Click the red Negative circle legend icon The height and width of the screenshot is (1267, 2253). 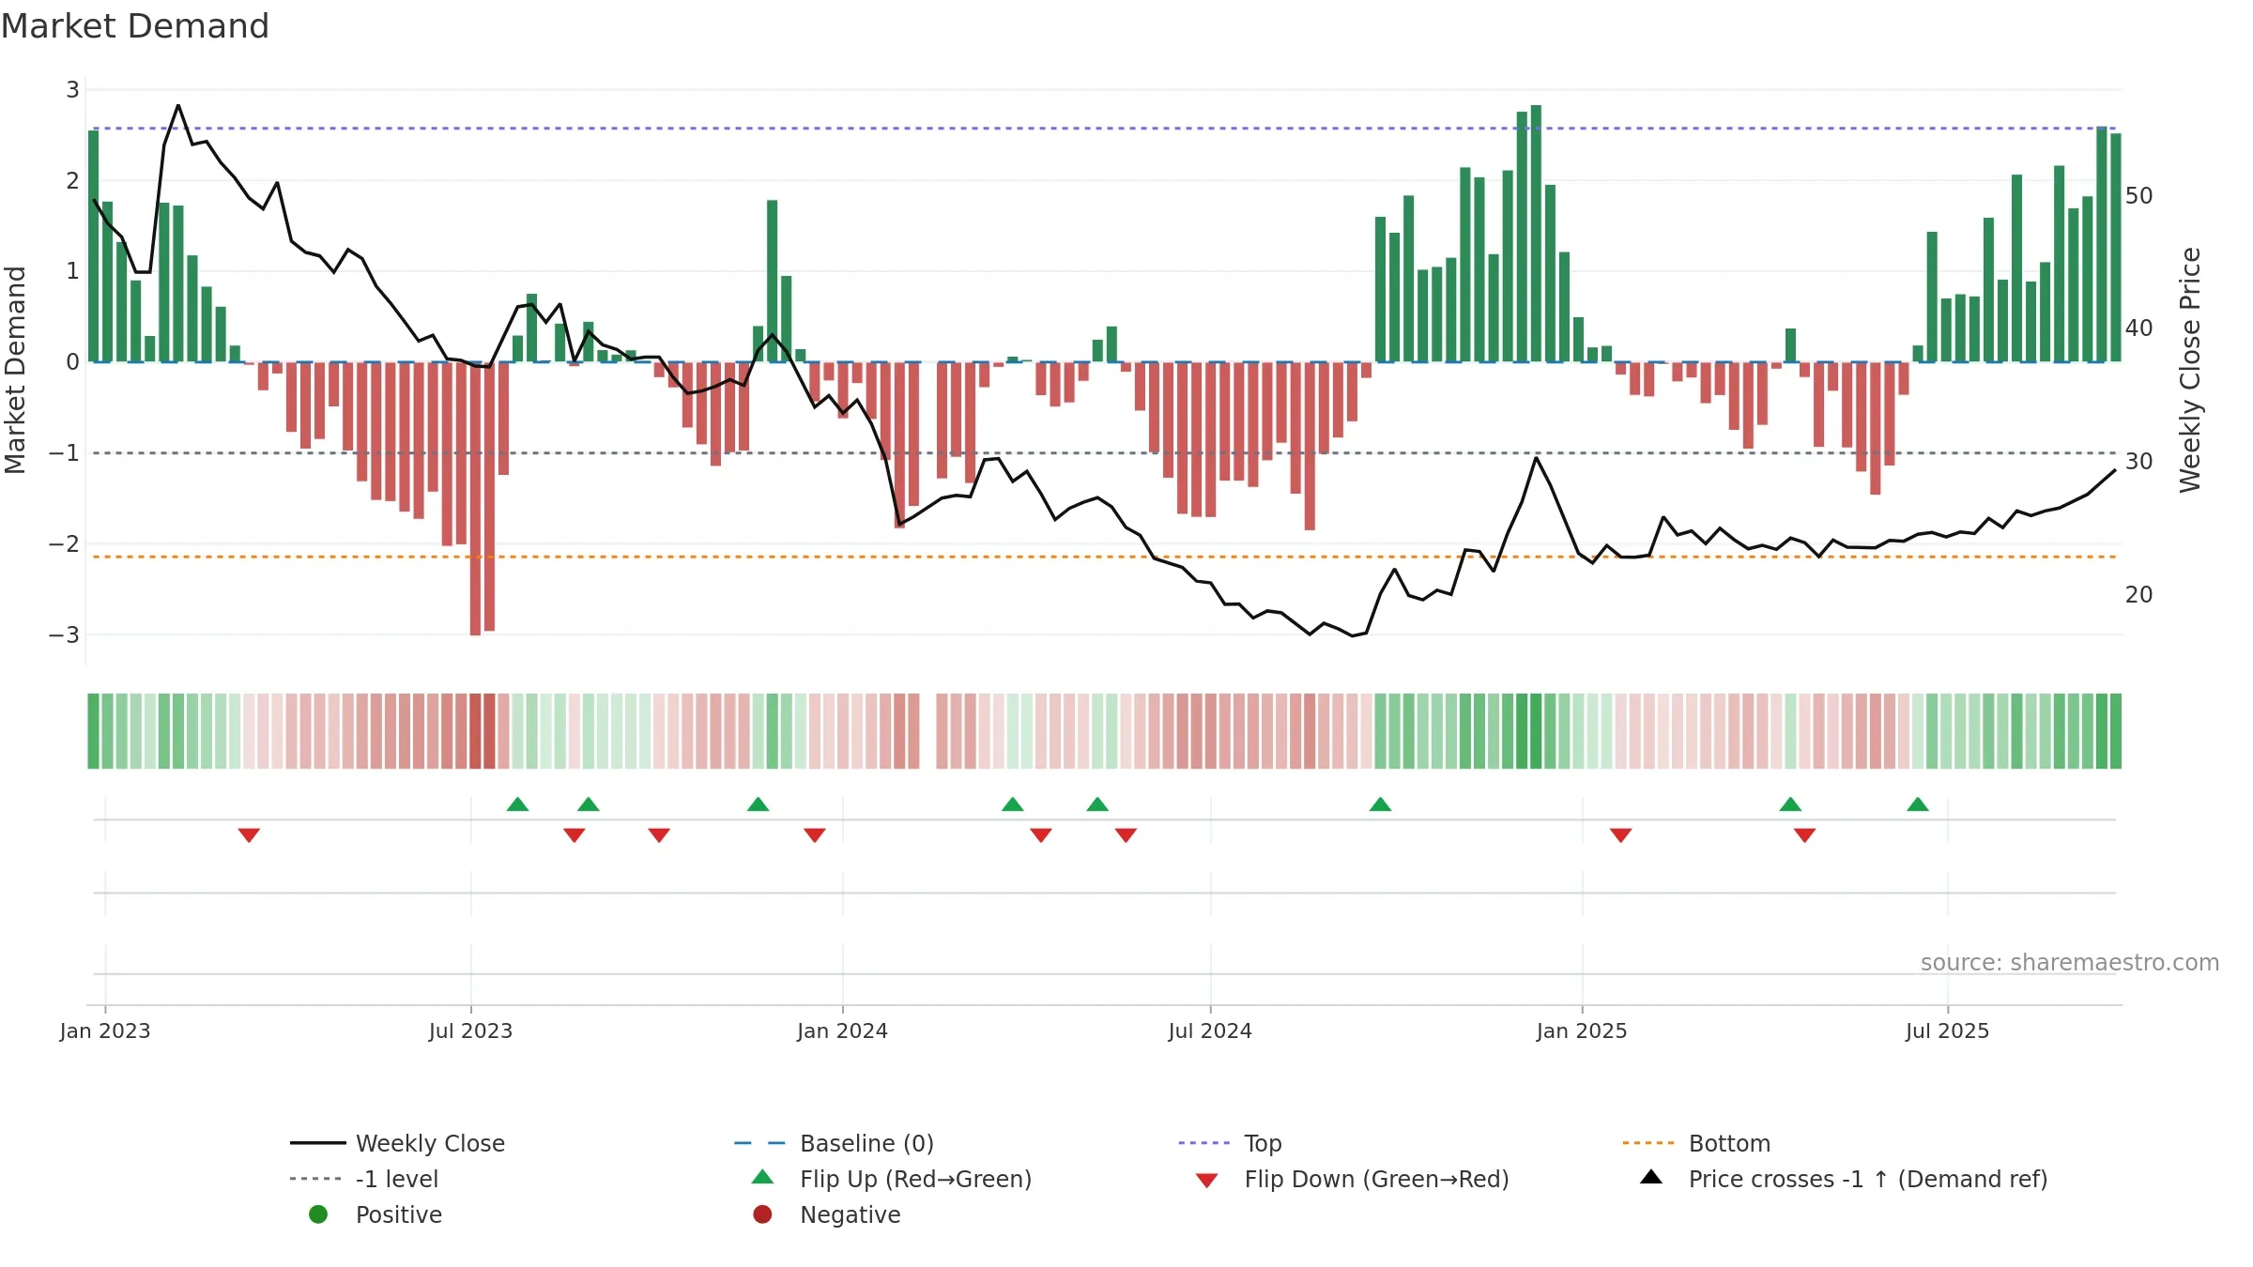point(762,1214)
